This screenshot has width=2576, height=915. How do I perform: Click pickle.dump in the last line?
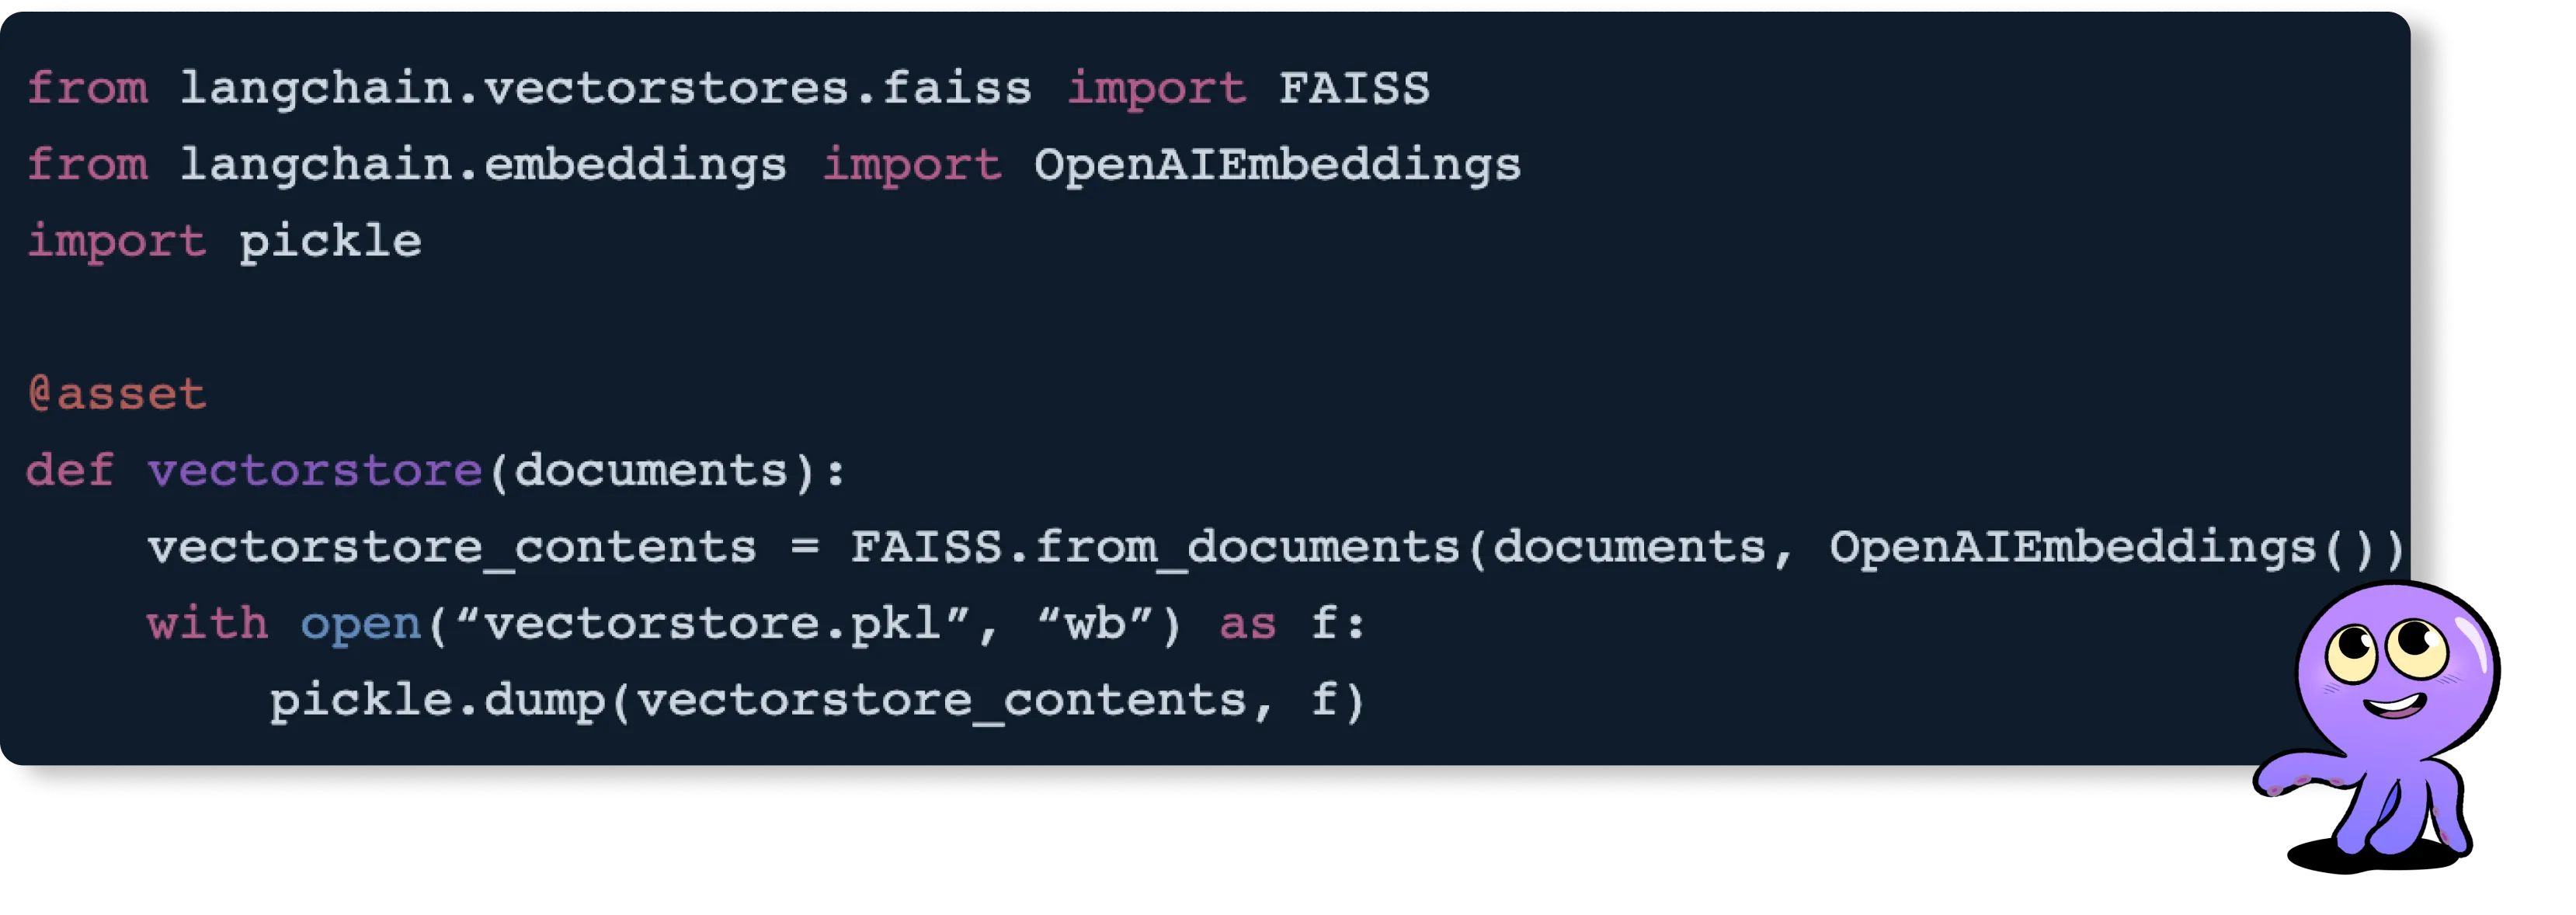pyautogui.click(x=437, y=701)
